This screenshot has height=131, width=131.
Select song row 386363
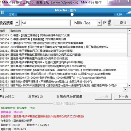pos(64,43)
